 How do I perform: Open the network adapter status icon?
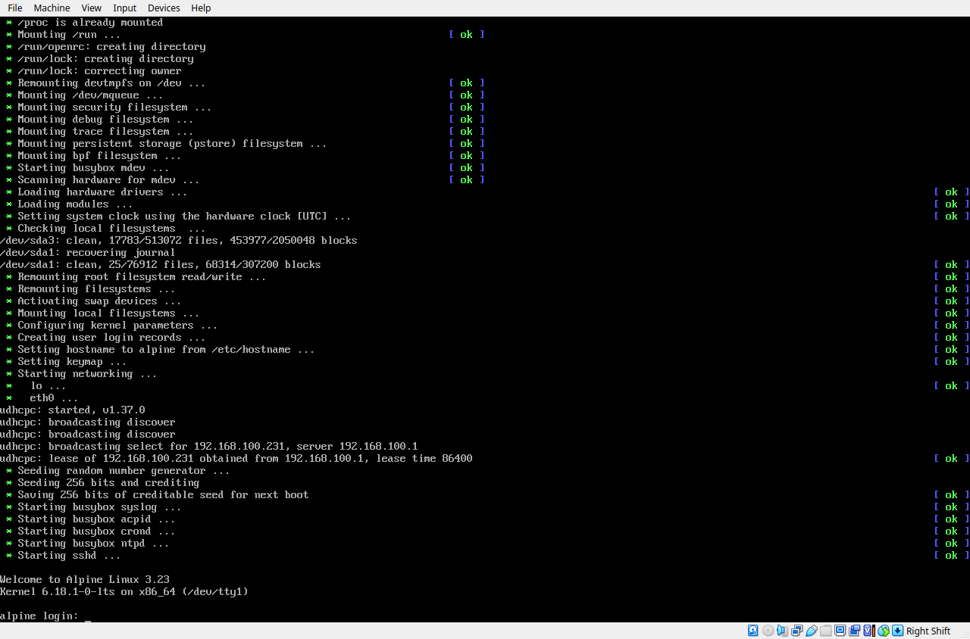[x=798, y=631]
